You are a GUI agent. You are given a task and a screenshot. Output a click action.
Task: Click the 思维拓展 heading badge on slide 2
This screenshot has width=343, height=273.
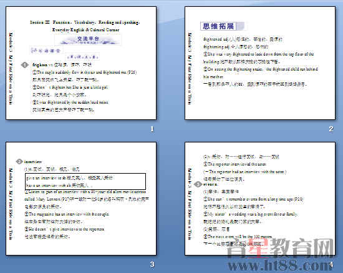point(222,26)
